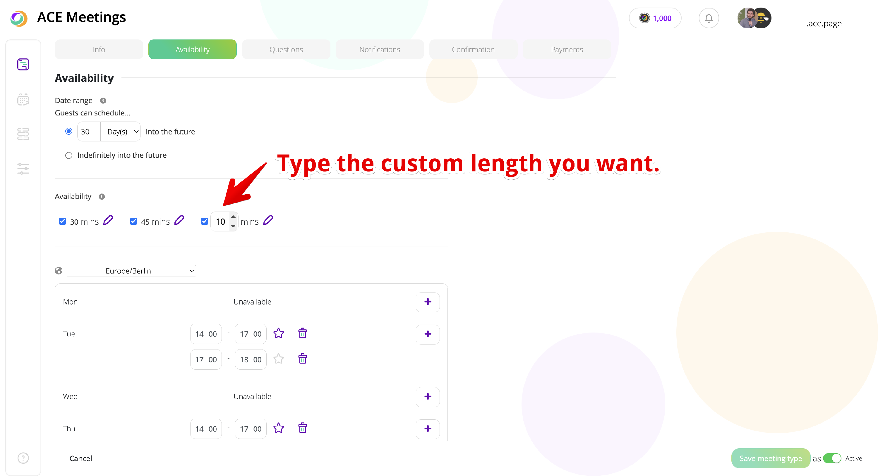
Task: Click the Cancel link
Action: (x=80, y=458)
